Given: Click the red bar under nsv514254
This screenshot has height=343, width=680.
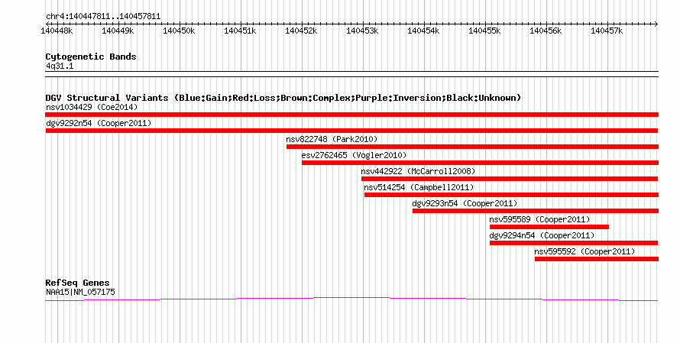Looking at the screenshot, I should (x=512, y=195).
